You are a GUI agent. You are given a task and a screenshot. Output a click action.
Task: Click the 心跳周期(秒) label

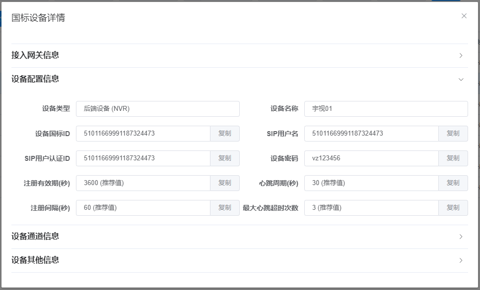point(278,183)
